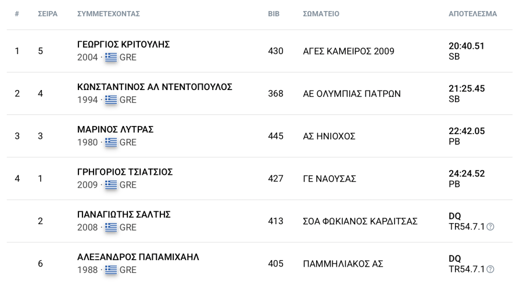Viewport: 523px width, 284px height.
Task: Click the Greek flag under ΑΛΕΞΑΝΔΡΟΣ ΠΑΠΑΜΙΧΑΗΛ
Action: pyautogui.click(x=111, y=269)
